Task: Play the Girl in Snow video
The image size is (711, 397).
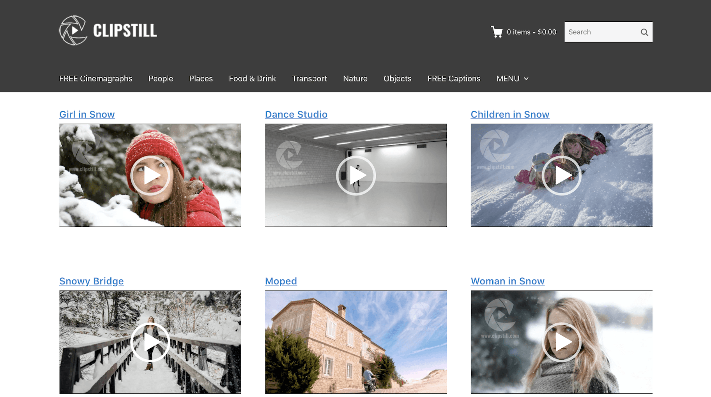Action: [150, 175]
